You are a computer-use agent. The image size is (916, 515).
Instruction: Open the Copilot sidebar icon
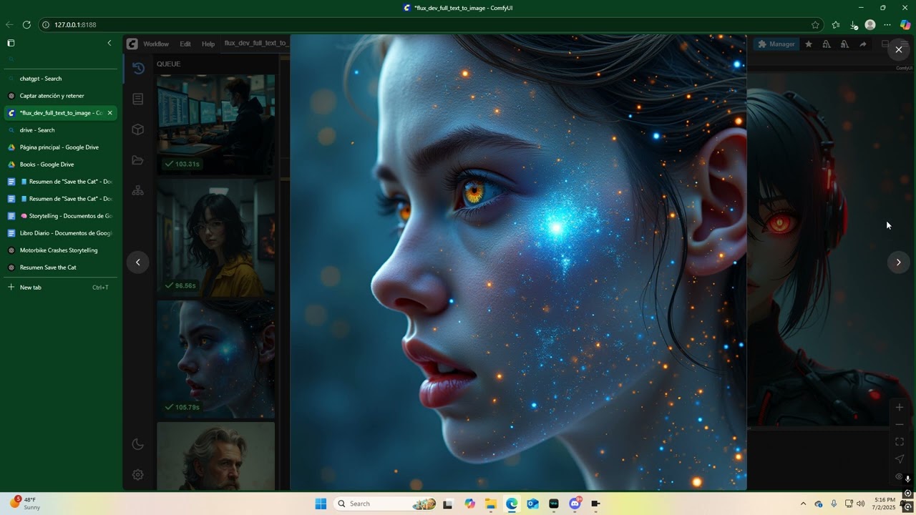coord(905,25)
